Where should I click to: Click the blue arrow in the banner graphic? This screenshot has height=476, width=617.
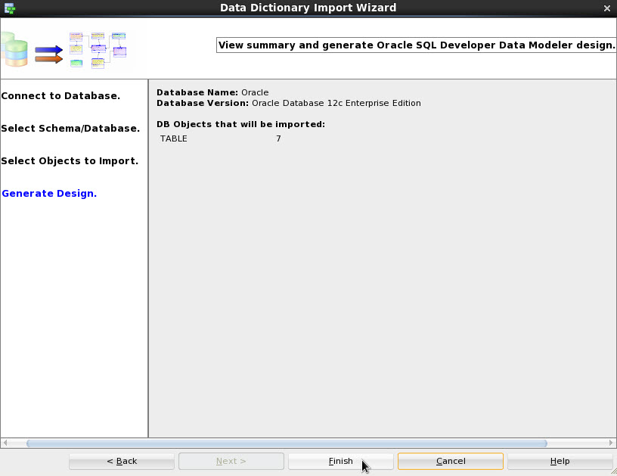[x=48, y=49]
